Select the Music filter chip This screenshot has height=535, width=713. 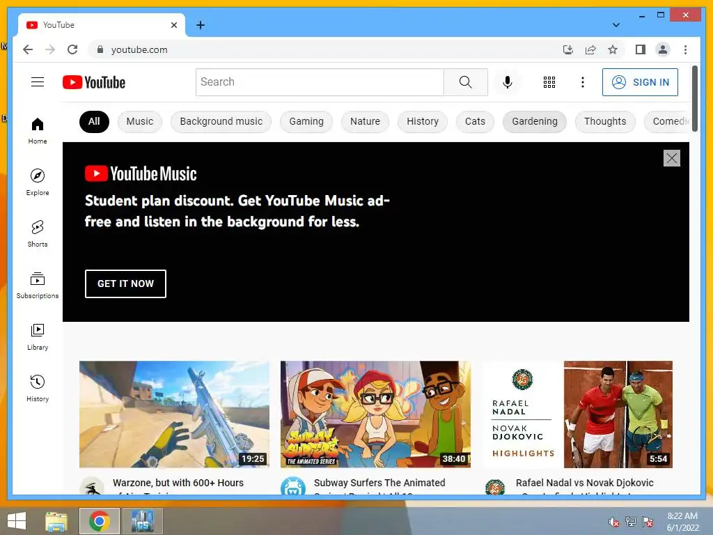139,121
